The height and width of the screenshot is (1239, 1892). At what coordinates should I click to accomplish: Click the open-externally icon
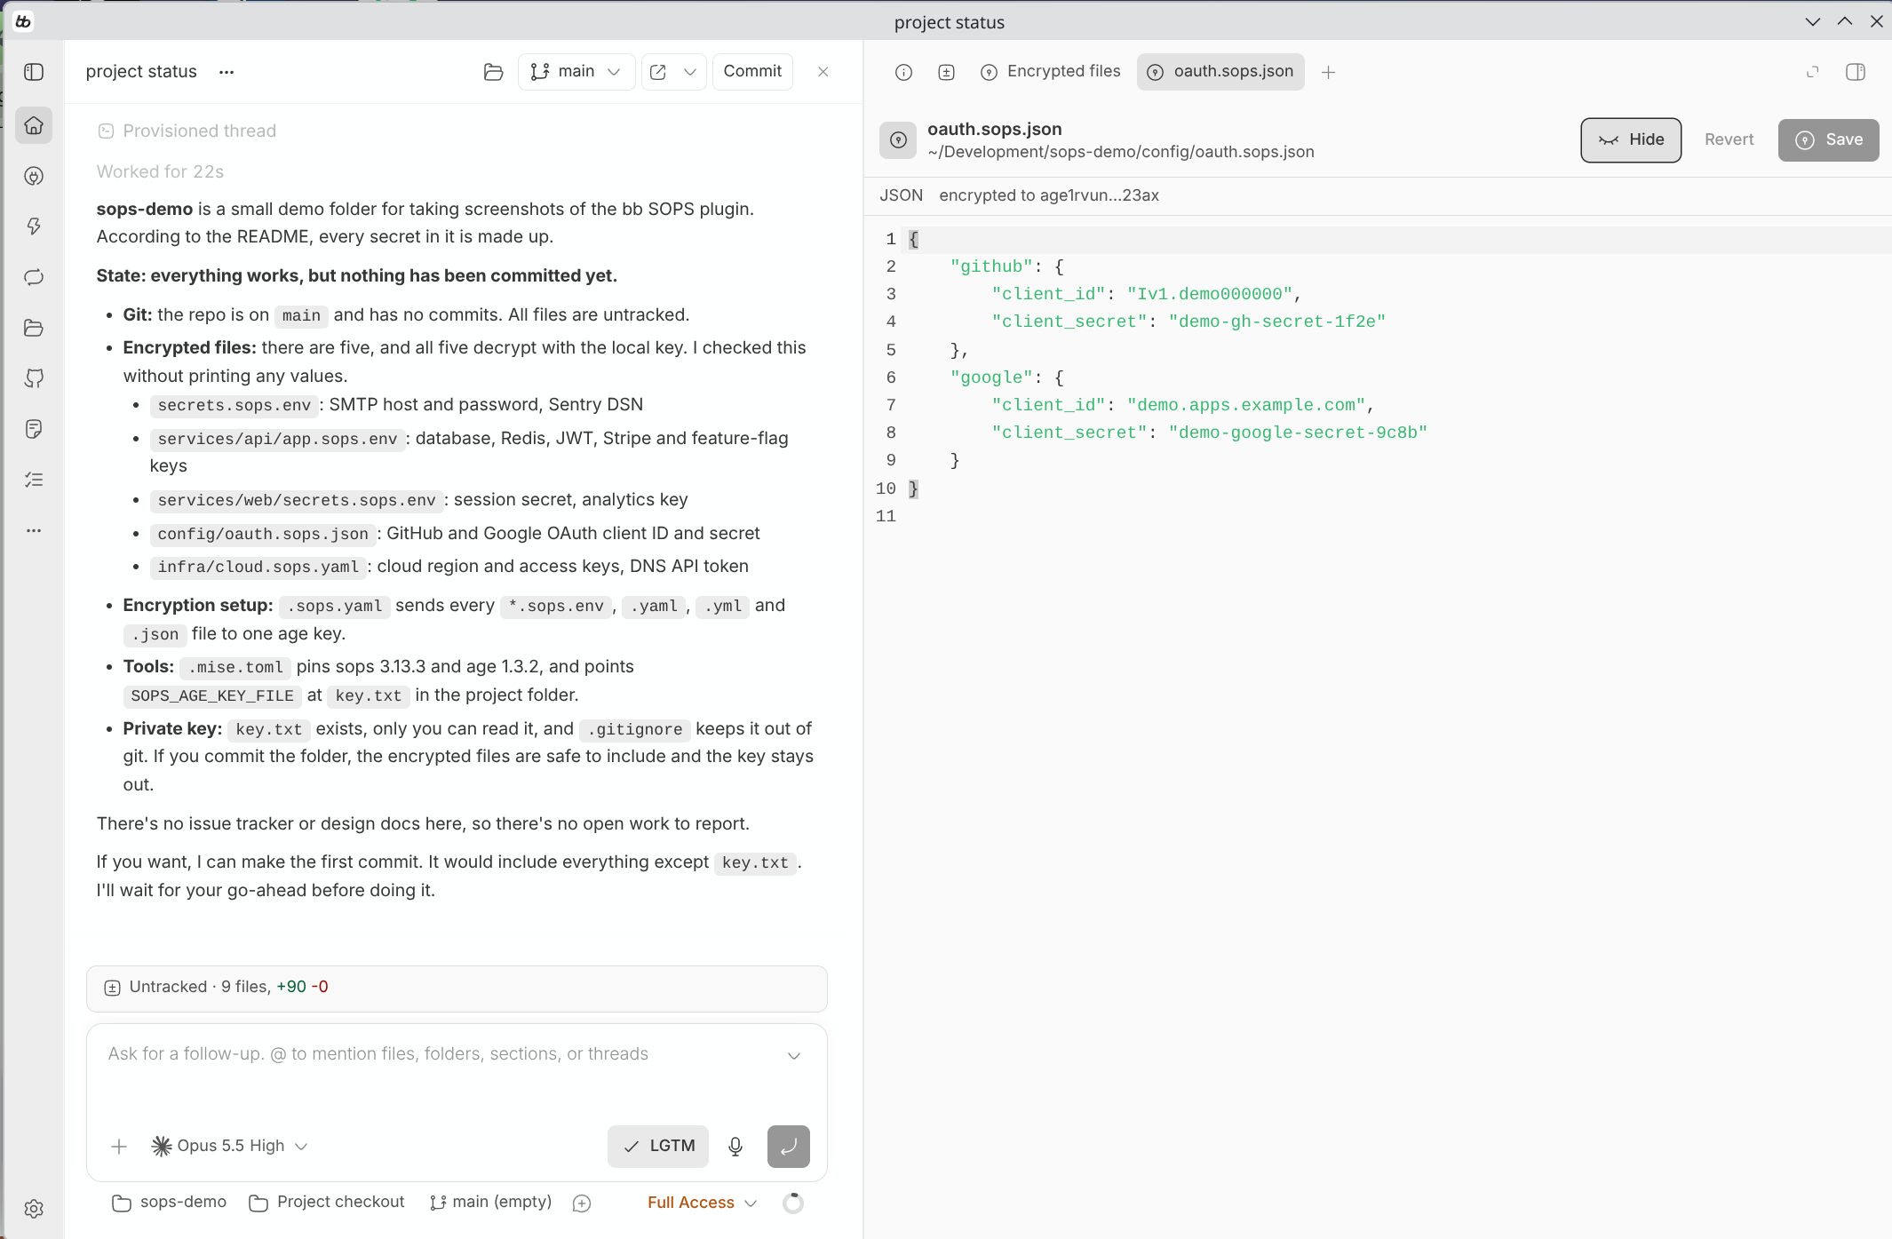[x=658, y=72]
